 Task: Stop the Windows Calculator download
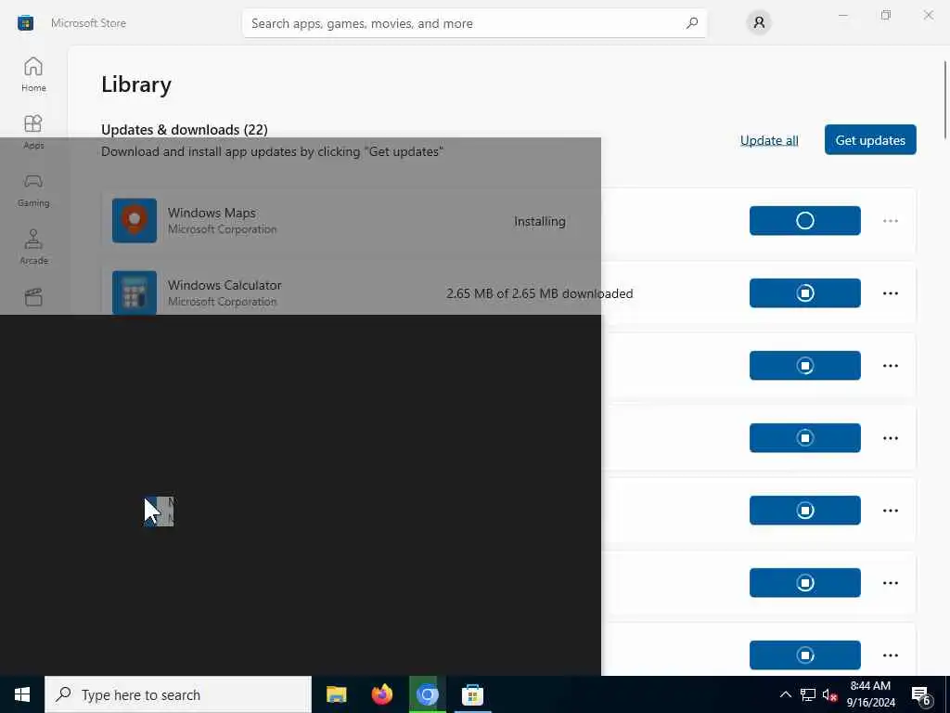coord(804,292)
